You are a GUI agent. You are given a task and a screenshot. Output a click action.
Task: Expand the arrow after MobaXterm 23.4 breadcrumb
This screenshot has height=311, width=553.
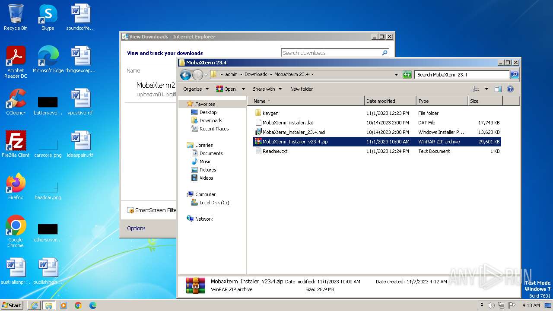coord(312,75)
